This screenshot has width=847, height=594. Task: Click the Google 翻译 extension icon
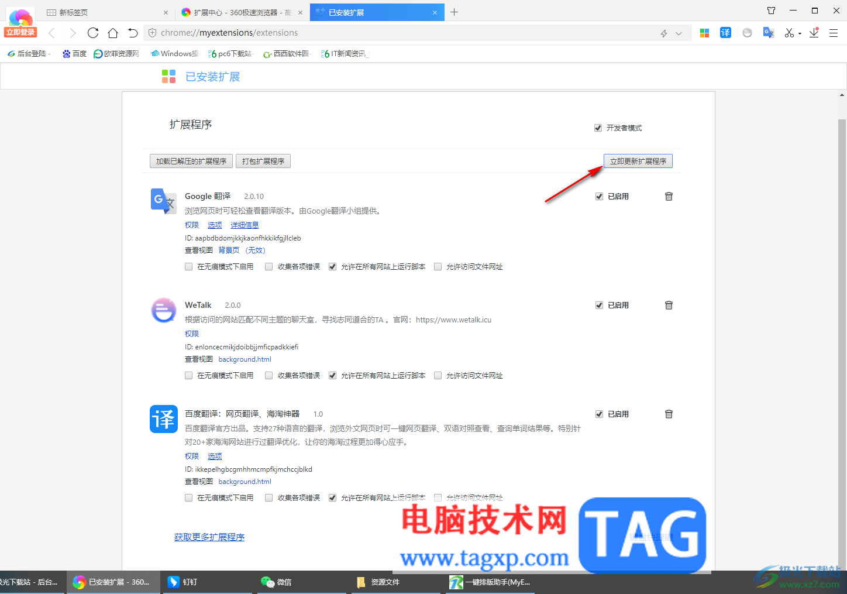pyautogui.click(x=164, y=201)
